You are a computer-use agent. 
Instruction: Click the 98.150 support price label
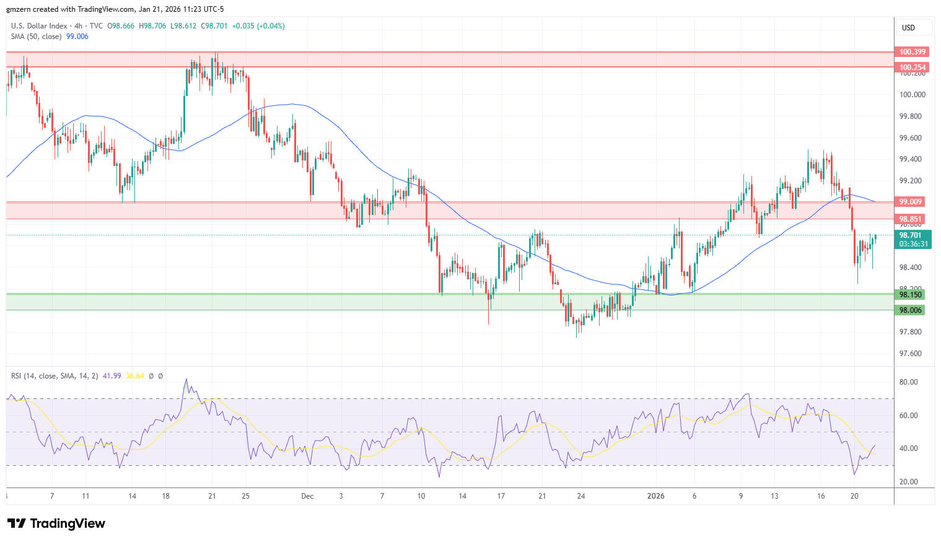(911, 295)
